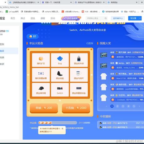Select the baseball cap prize tile
The height and width of the screenshot is (144, 144).
(41, 90)
